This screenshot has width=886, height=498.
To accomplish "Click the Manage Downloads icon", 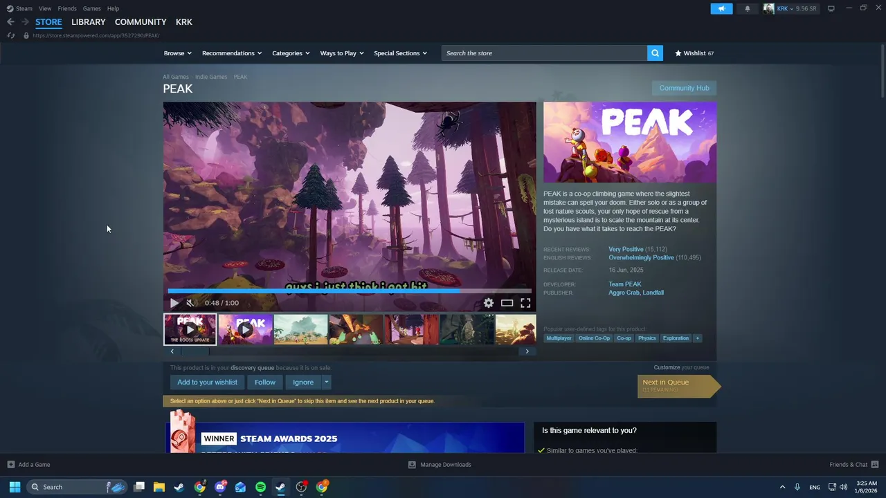I will (x=412, y=465).
